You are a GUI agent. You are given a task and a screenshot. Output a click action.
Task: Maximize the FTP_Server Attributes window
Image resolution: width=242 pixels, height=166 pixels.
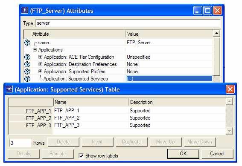207,11
